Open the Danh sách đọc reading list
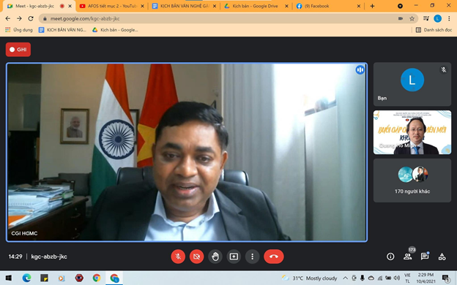Image resolution: width=457 pixels, height=285 pixels. coord(434,30)
